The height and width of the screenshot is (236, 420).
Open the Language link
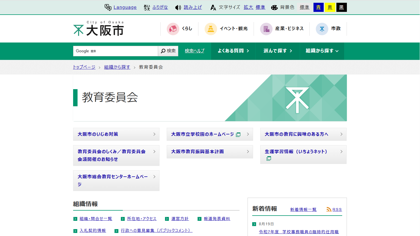(125, 7)
